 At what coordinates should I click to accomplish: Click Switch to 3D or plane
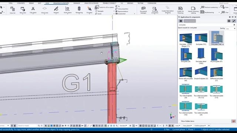104,7
